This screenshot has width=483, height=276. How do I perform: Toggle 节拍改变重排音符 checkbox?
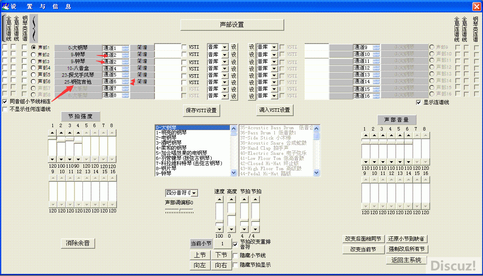click(236, 244)
